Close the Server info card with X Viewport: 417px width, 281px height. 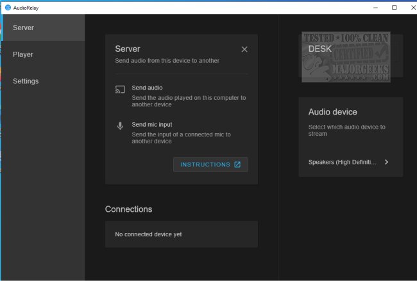(244, 49)
